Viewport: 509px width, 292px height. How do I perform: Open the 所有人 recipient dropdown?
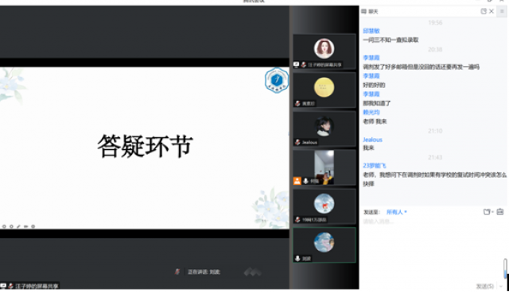pos(396,212)
